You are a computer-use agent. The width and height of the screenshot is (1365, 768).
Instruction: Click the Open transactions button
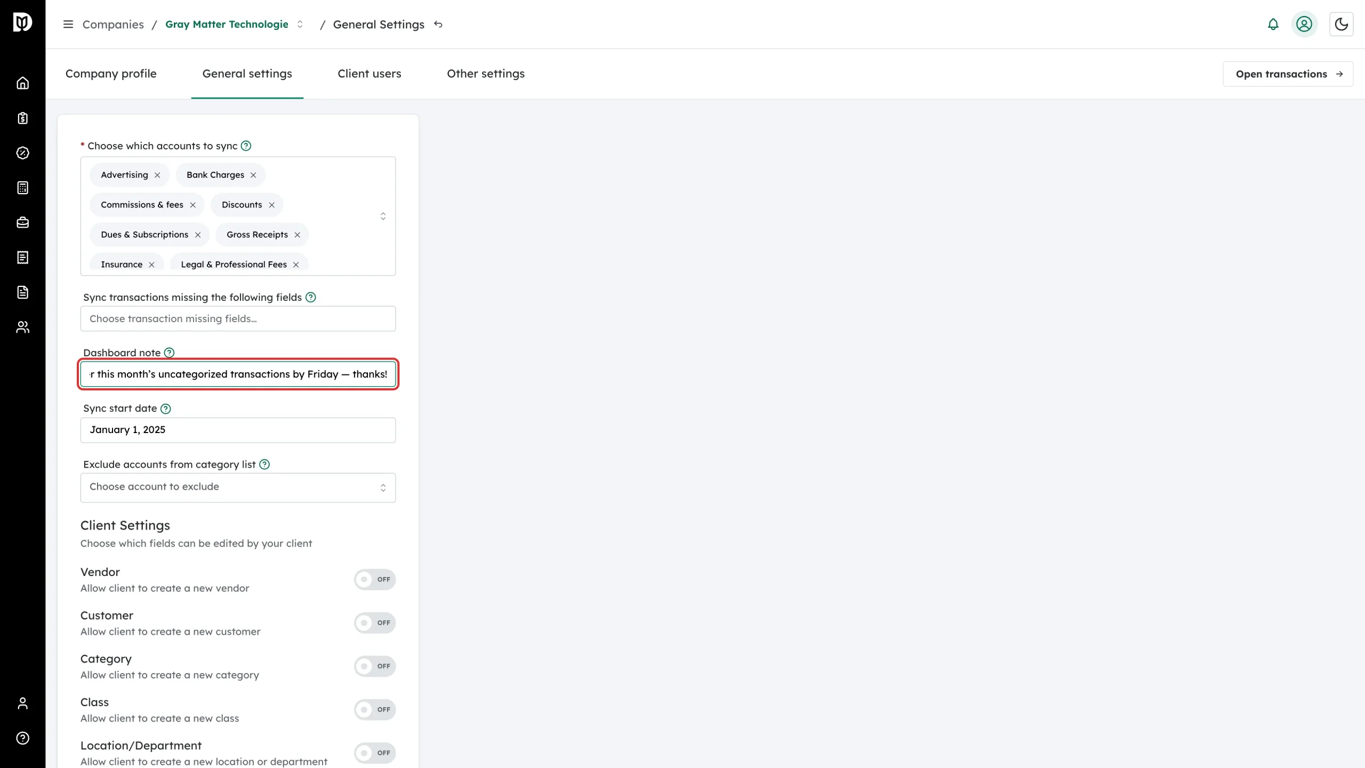click(1288, 74)
